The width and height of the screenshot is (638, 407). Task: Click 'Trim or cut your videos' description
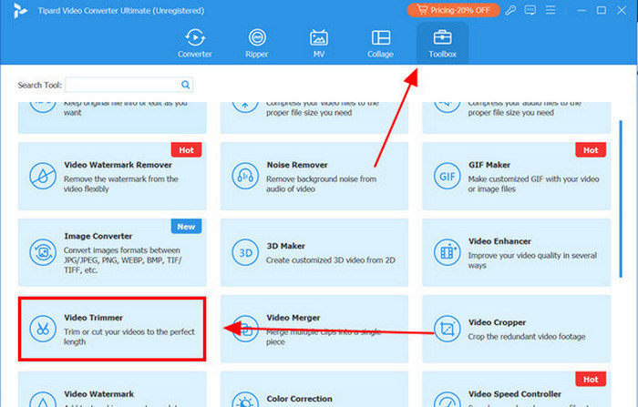tap(129, 337)
